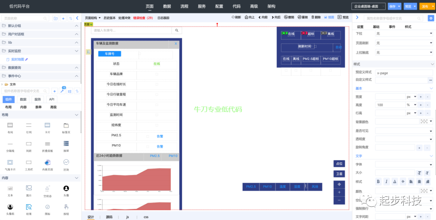
Task: Click the 错误检查 (29) link
Action: [143, 18]
